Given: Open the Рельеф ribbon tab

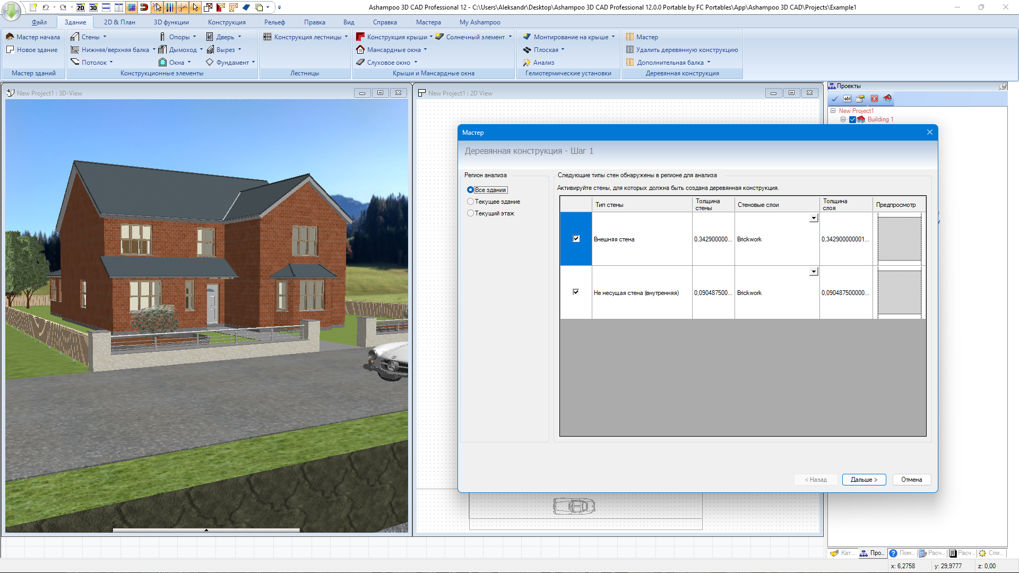Looking at the screenshot, I should click(x=274, y=22).
